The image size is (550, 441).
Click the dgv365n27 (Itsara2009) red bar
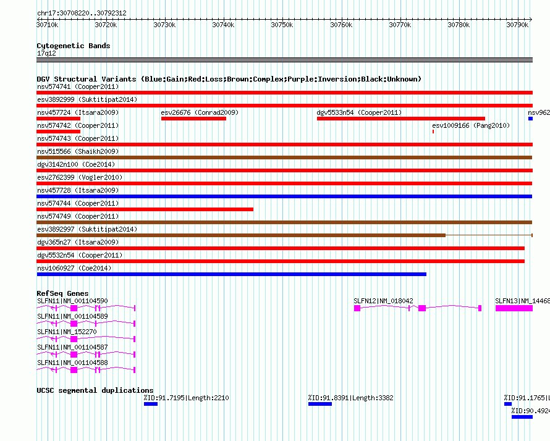[x=281, y=248]
